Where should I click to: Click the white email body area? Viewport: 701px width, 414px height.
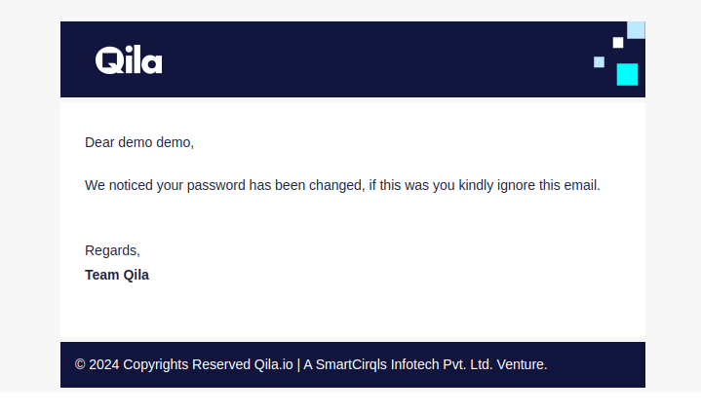click(353, 220)
